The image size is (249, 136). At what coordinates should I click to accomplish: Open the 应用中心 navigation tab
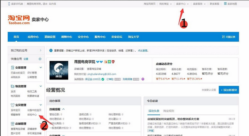33,37
